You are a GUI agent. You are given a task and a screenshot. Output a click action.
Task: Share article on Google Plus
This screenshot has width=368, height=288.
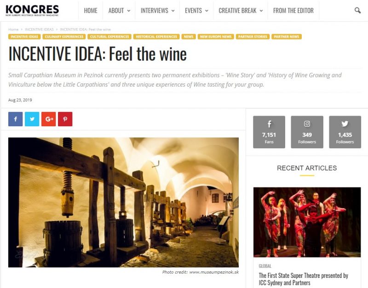point(49,119)
